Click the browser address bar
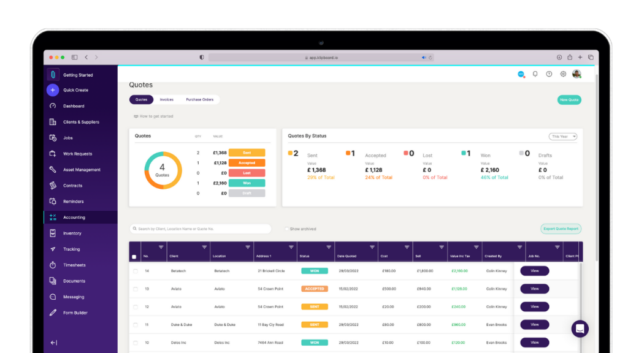 point(321,58)
